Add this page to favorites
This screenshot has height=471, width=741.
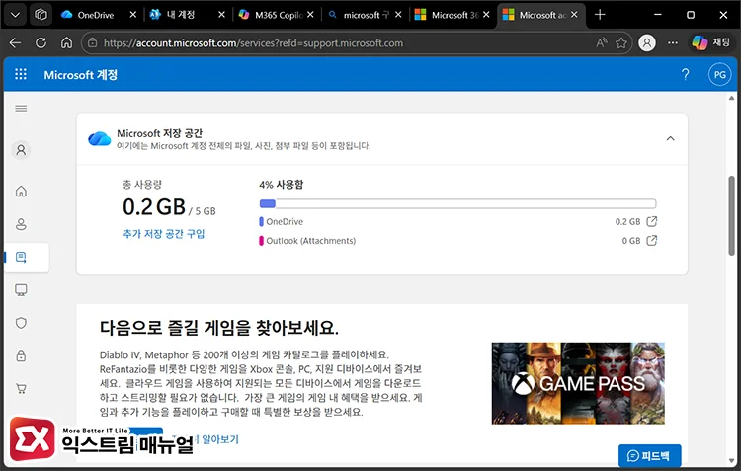coord(621,43)
